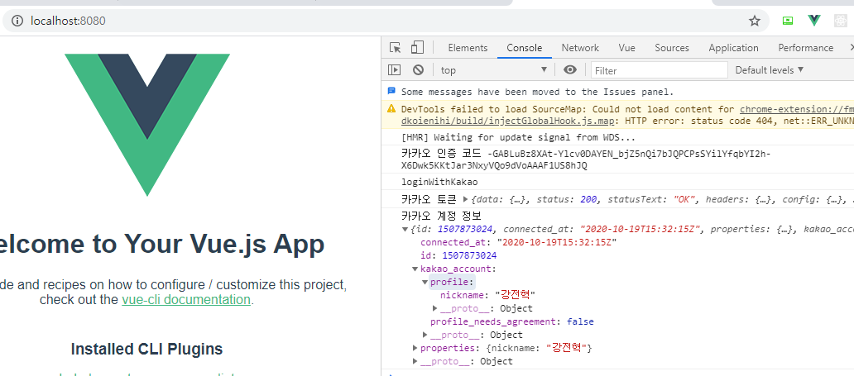Clear the console with the ban icon
This screenshot has width=854, height=376.
418,69
